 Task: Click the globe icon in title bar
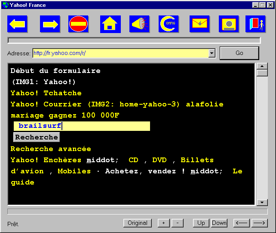click(6, 5)
